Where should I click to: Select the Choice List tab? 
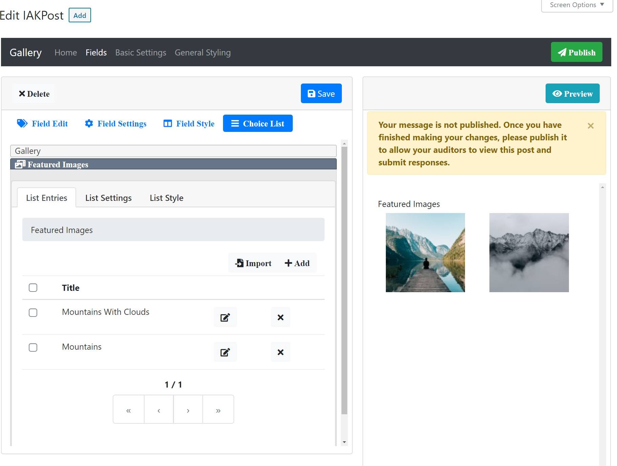[258, 123]
